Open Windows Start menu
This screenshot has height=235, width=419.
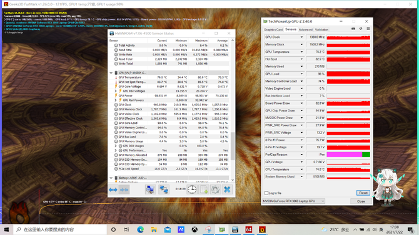[x=6, y=229]
